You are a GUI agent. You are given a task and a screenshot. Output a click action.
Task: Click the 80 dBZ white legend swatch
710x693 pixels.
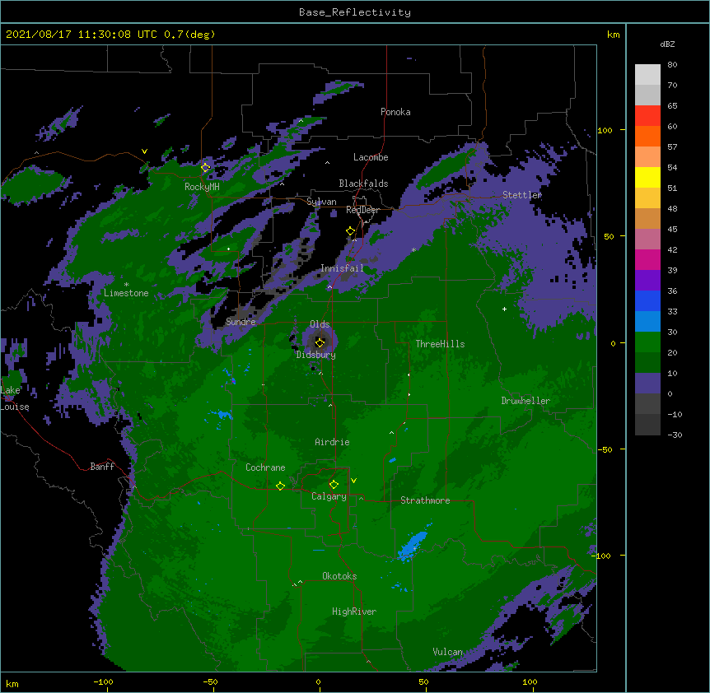tap(647, 75)
